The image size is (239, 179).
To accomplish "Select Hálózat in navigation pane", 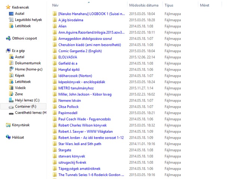I will pos(18,137).
